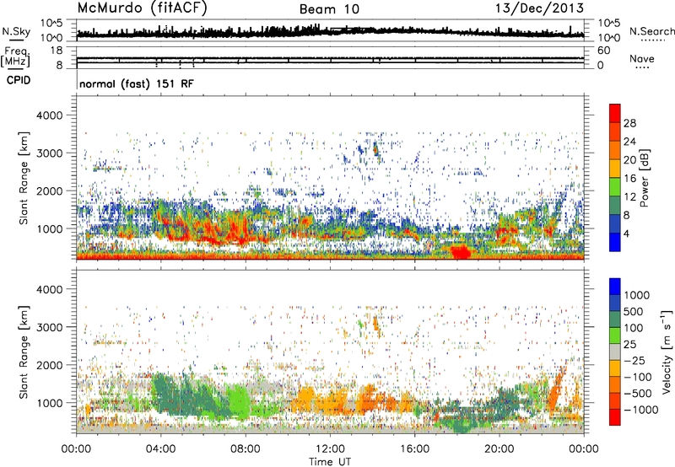Click the '28' tick on Power colorbar
675x467 pixels.
629,123
